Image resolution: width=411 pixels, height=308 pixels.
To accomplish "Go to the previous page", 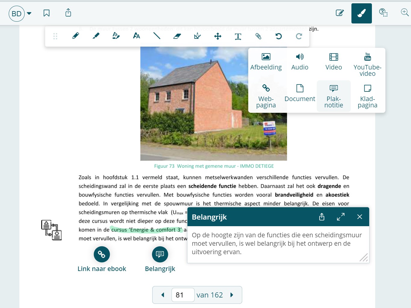I will (163, 295).
